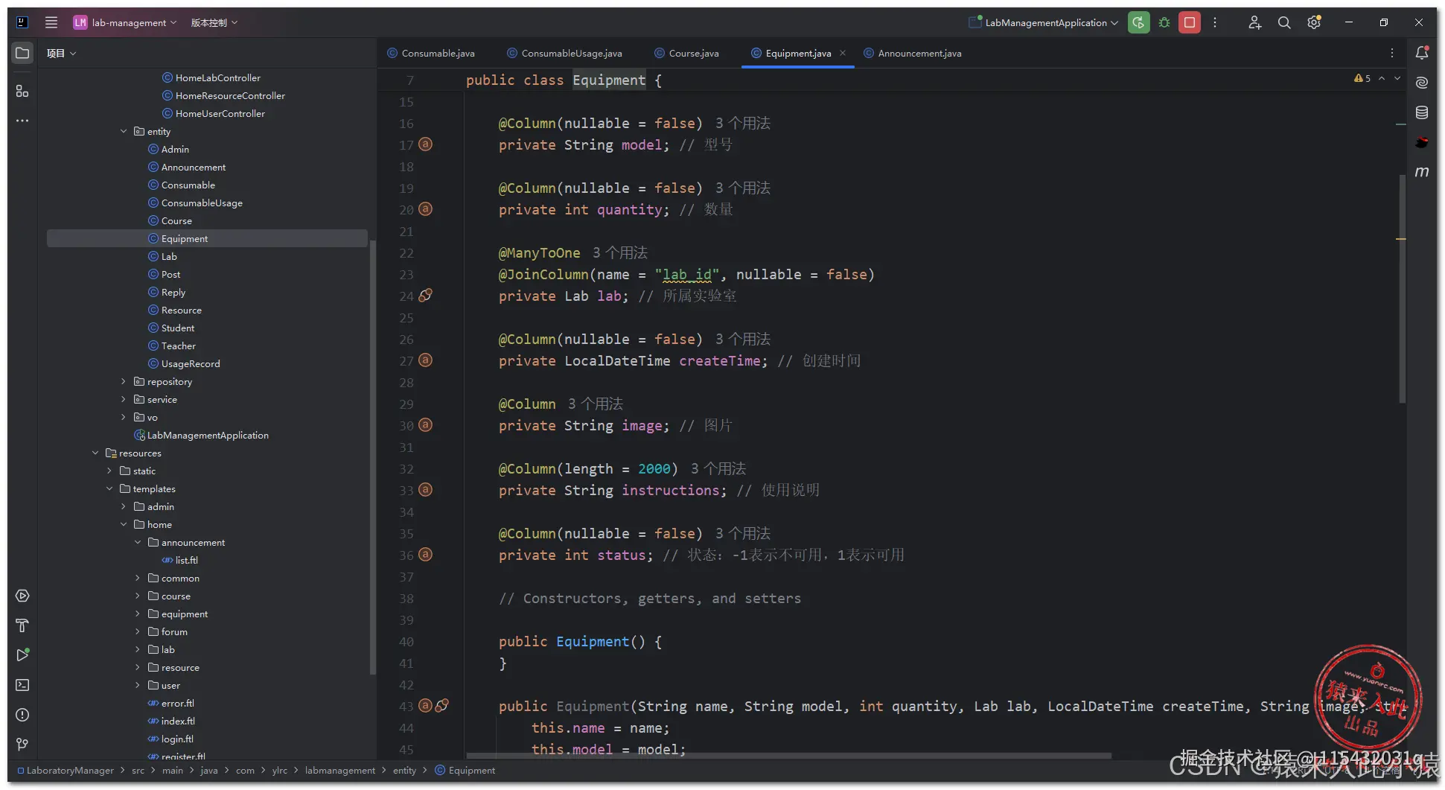
Task: Click the project tree scrollbar
Action: point(373,458)
